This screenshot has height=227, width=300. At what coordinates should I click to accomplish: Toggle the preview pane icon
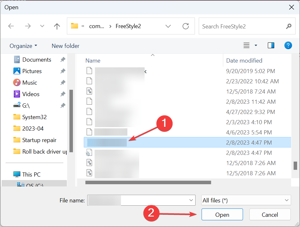click(x=271, y=46)
